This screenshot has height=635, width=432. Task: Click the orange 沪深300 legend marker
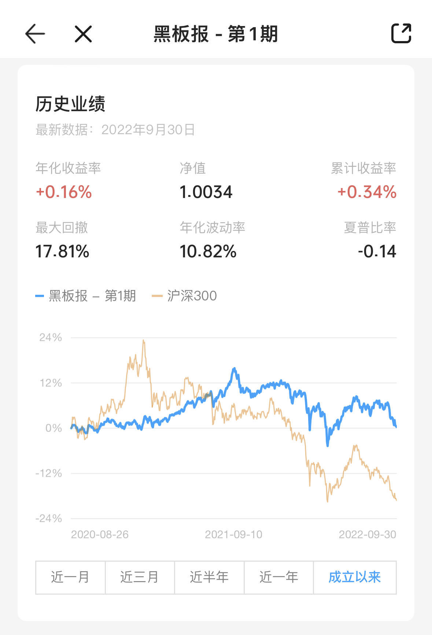click(157, 296)
